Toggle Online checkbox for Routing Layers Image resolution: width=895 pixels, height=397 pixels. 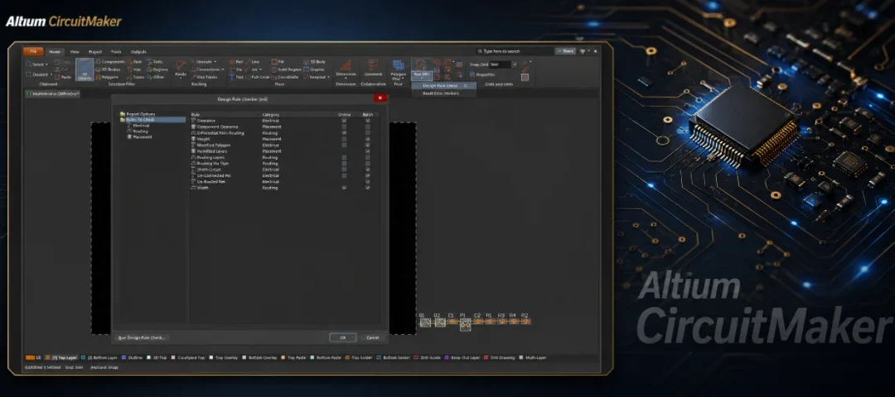point(344,157)
